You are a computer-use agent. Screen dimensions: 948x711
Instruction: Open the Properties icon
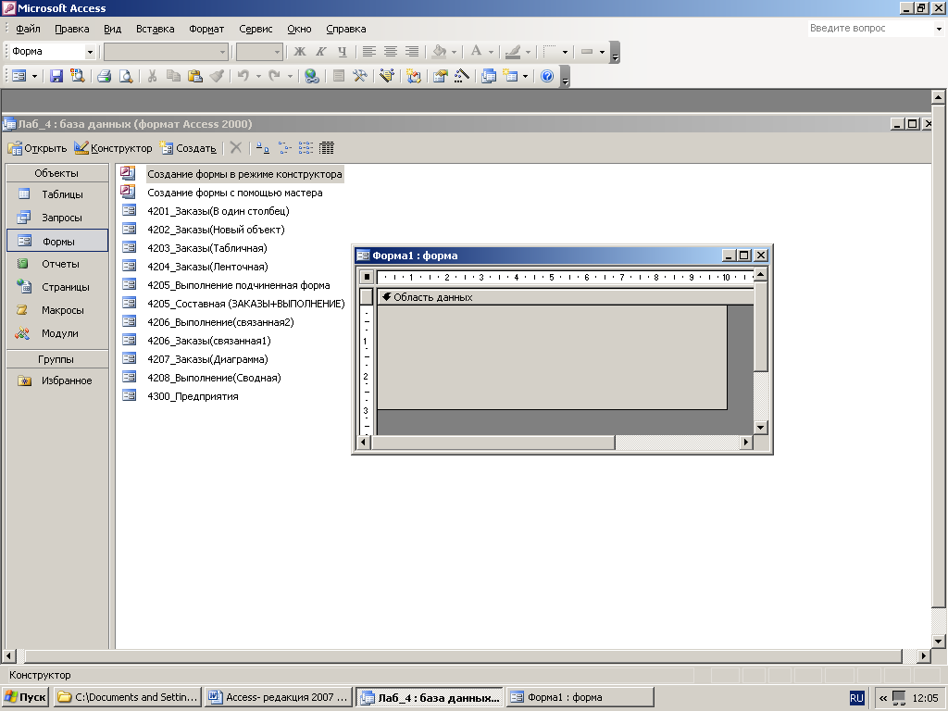pos(440,76)
